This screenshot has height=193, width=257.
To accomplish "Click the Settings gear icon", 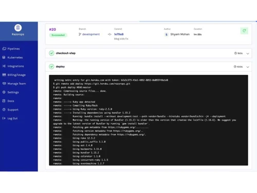I will pyautogui.click(x=4, y=92).
